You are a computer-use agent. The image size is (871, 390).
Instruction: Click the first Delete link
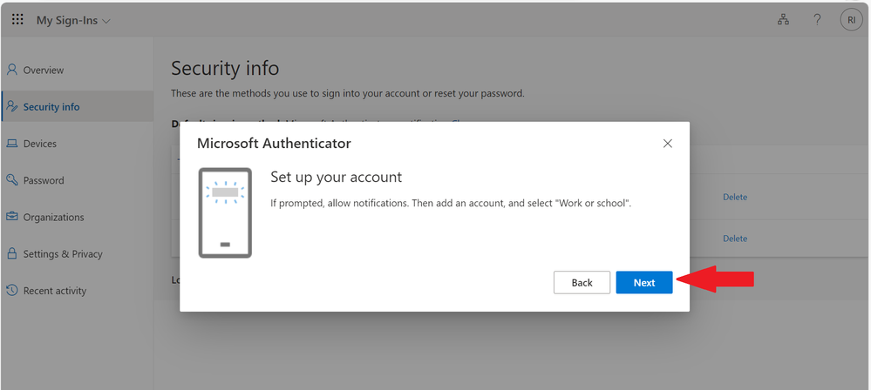(735, 197)
